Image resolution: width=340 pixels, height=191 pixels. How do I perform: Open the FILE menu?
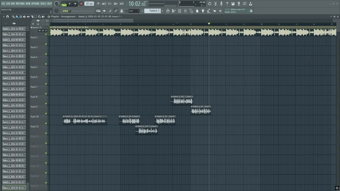coord(3,4)
